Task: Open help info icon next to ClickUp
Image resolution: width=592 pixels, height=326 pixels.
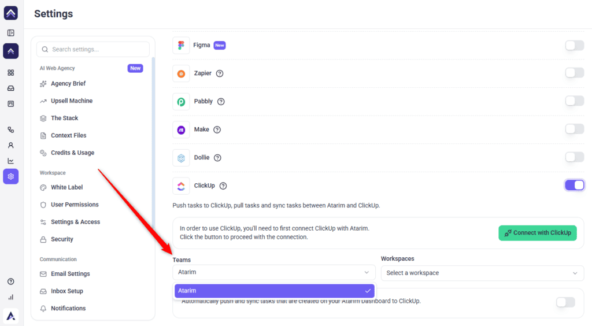Action: [223, 186]
